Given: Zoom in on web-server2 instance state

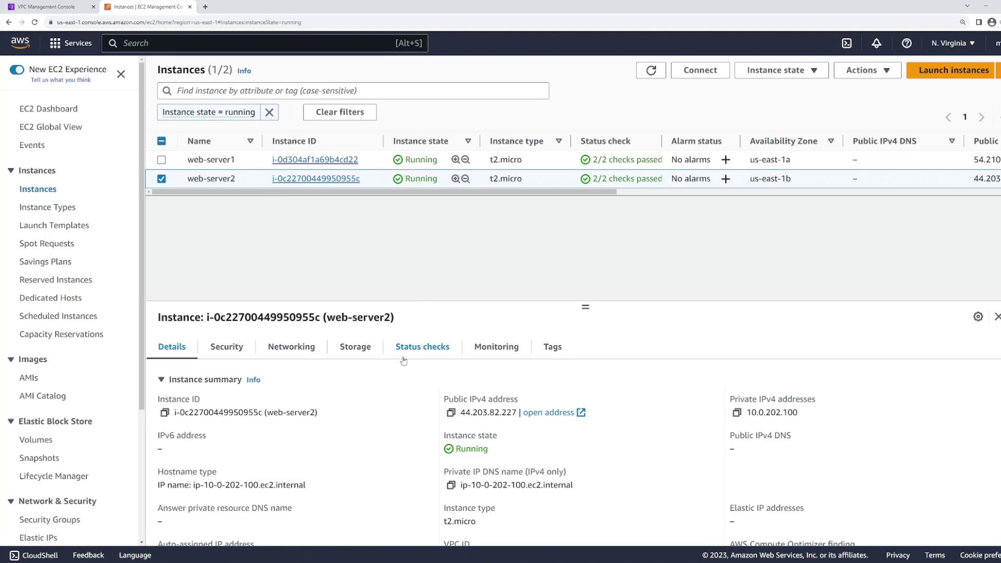Looking at the screenshot, I should 456,179.
